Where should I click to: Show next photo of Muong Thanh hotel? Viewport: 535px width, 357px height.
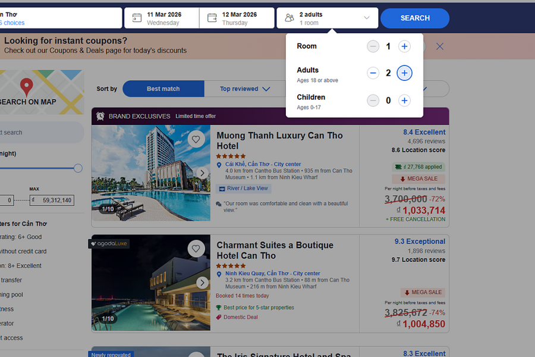pyautogui.click(x=202, y=173)
